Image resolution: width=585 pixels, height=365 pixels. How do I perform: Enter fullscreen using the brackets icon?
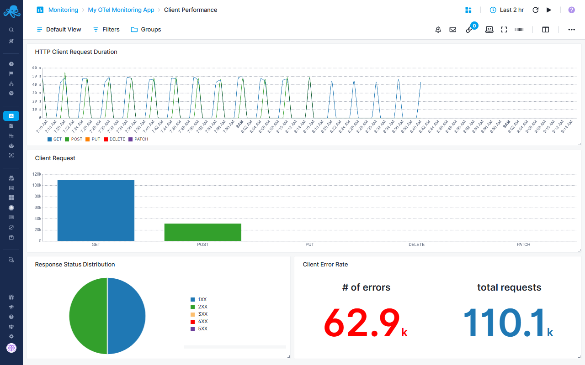(x=504, y=29)
